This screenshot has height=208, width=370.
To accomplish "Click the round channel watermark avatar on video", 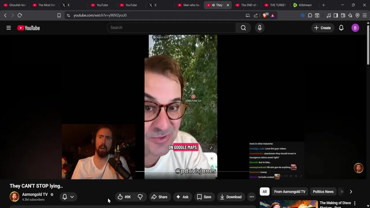I will coord(359,168).
